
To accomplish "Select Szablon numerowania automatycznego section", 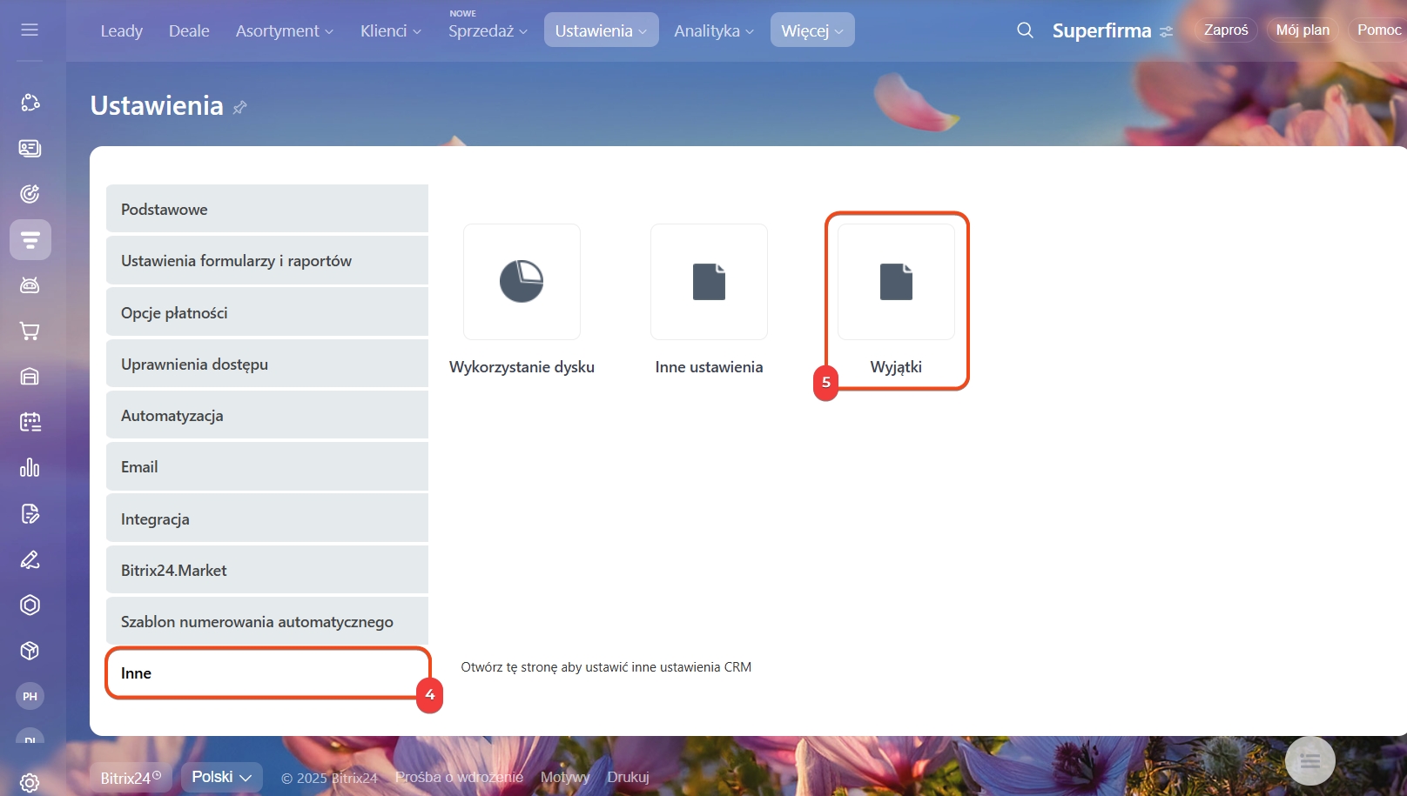I will point(267,621).
